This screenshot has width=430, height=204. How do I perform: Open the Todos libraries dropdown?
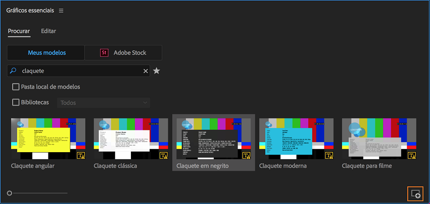coord(104,103)
